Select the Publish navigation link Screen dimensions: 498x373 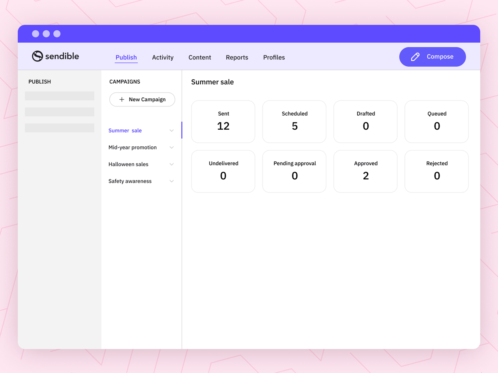126,57
